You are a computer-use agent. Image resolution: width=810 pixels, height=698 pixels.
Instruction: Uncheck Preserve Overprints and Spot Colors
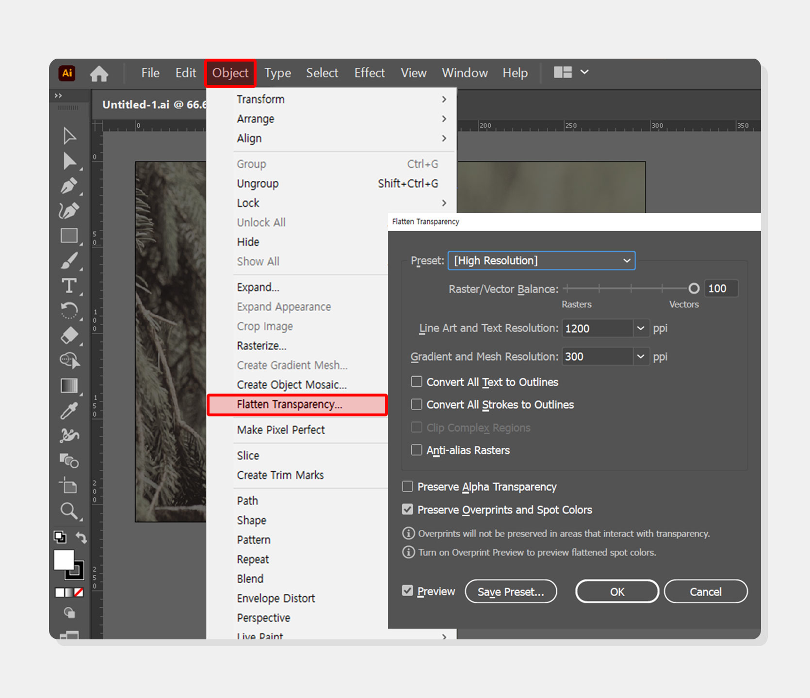407,509
